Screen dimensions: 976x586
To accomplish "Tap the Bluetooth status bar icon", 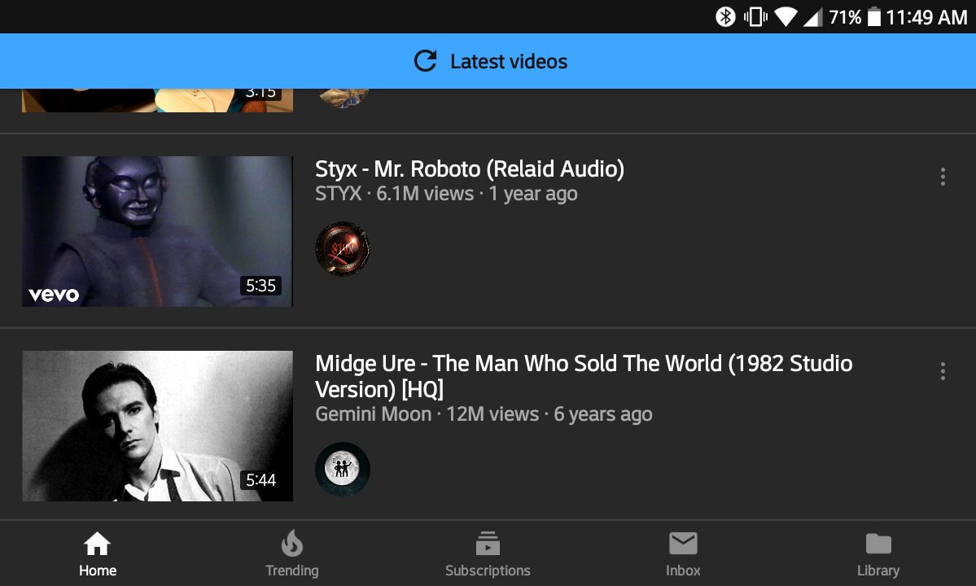I will (x=725, y=17).
